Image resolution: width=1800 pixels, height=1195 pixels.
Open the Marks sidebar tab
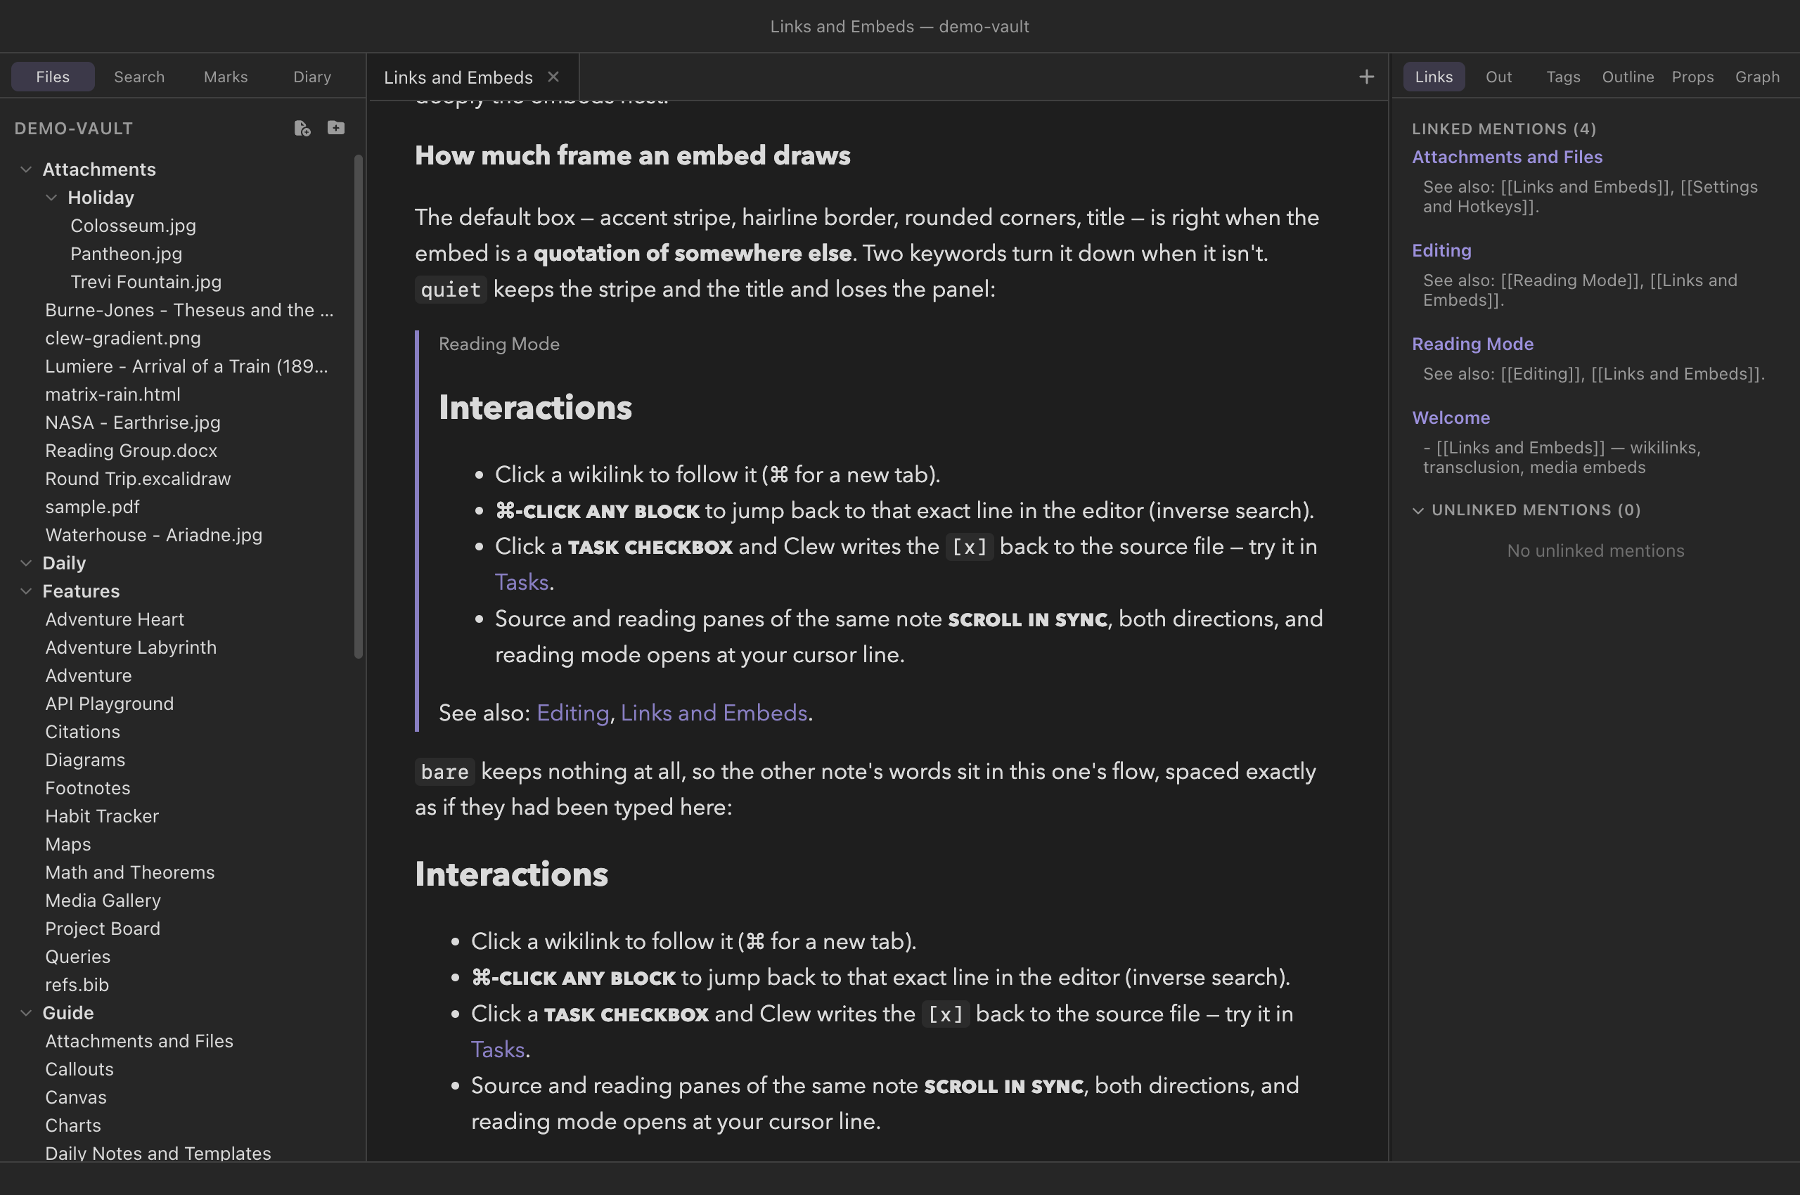[x=226, y=77]
